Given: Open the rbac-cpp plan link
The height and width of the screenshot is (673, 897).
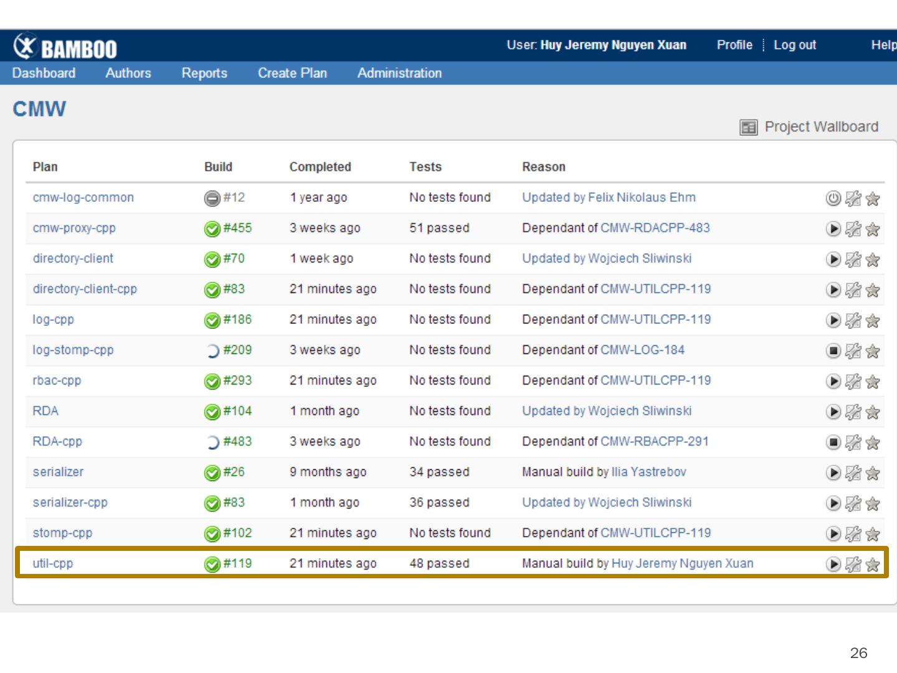Looking at the screenshot, I should (57, 380).
